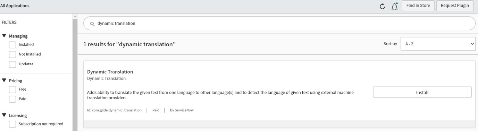The width and height of the screenshot is (478, 131).
Task: Click the All Applications header label
Action: coord(15,6)
